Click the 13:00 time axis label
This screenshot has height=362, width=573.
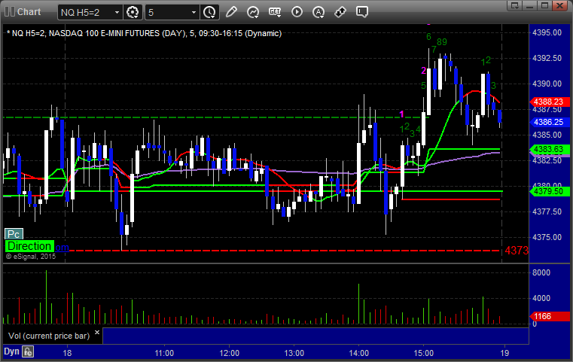click(x=294, y=353)
